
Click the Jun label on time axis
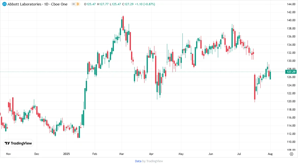point(211,154)
